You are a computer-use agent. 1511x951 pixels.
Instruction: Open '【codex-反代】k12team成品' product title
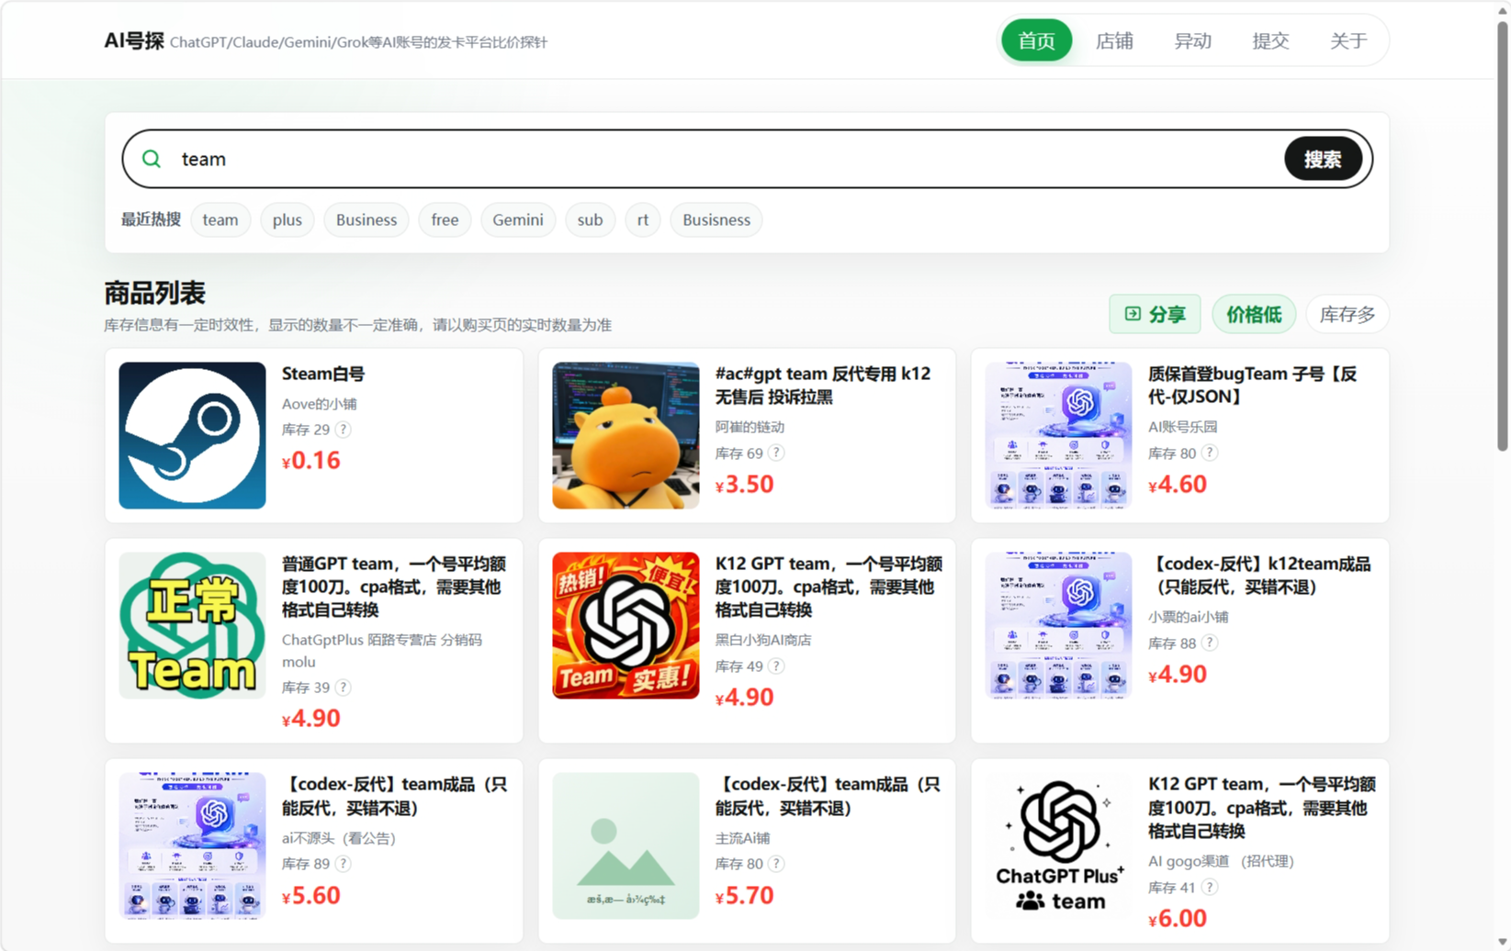1259,576
